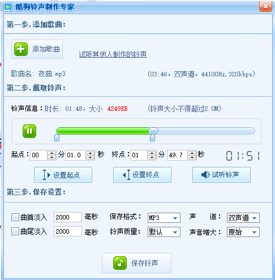Click the 保存铃声 save button
Viewport: 275px width, 280px height.
(136, 263)
